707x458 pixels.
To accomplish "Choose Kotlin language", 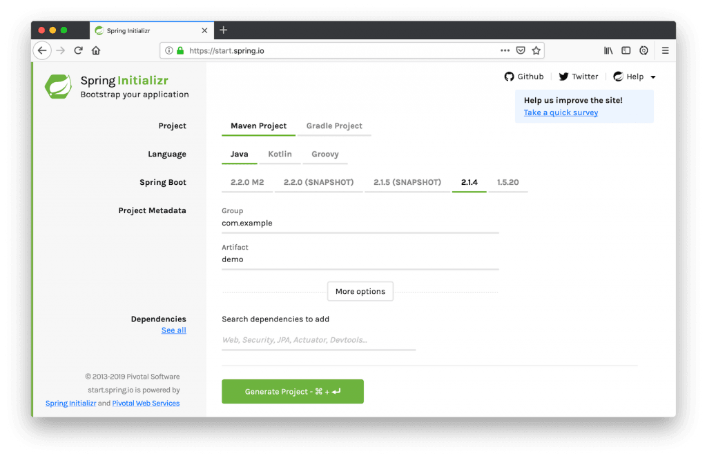I will tap(280, 155).
